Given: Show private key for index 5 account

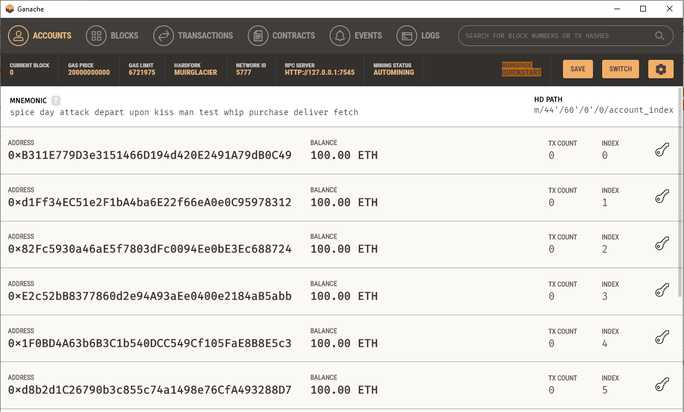Looking at the screenshot, I should coord(662,384).
